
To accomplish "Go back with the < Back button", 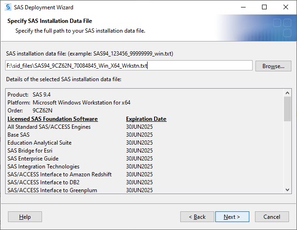I will point(197,217).
